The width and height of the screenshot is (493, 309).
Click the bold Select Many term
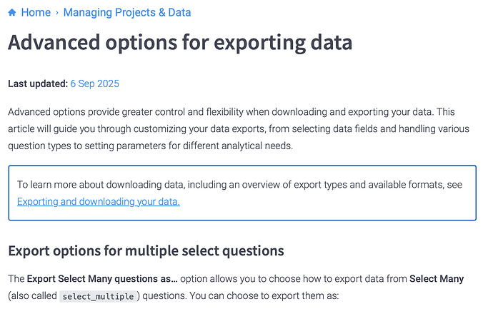(437, 279)
